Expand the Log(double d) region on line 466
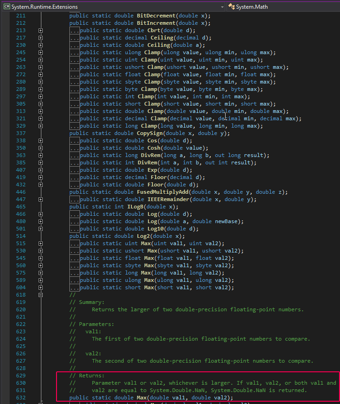The image size is (340, 404). pyautogui.click(x=40, y=214)
